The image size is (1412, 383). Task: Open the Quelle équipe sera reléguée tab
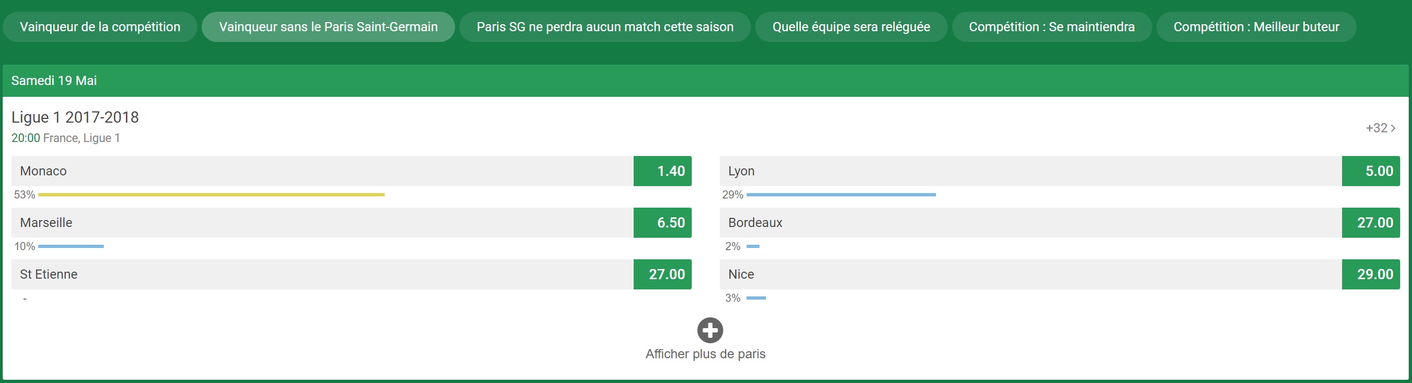pyautogui.click(x=851, y=27)
